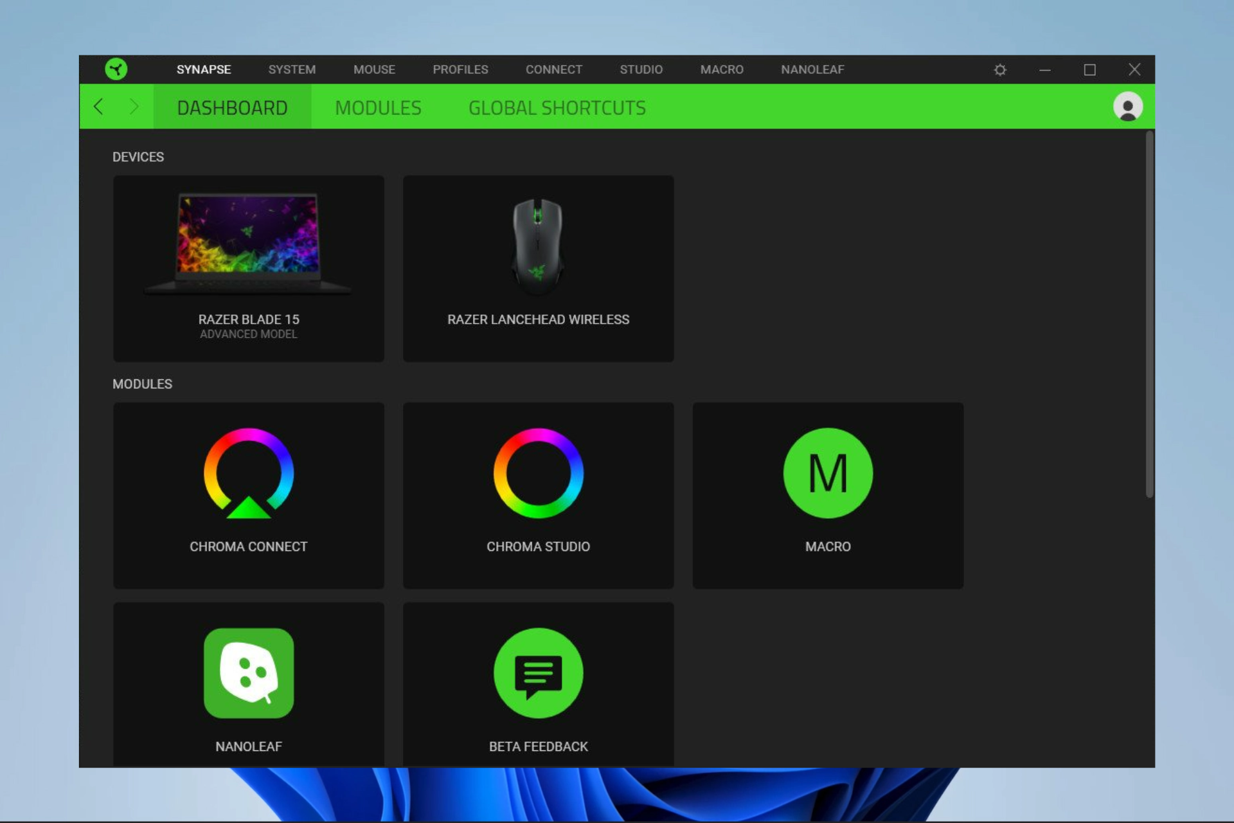Select the Global Shortcuts sub-tab
Screen dimensions: 1234x823
(x=557, y=107)
